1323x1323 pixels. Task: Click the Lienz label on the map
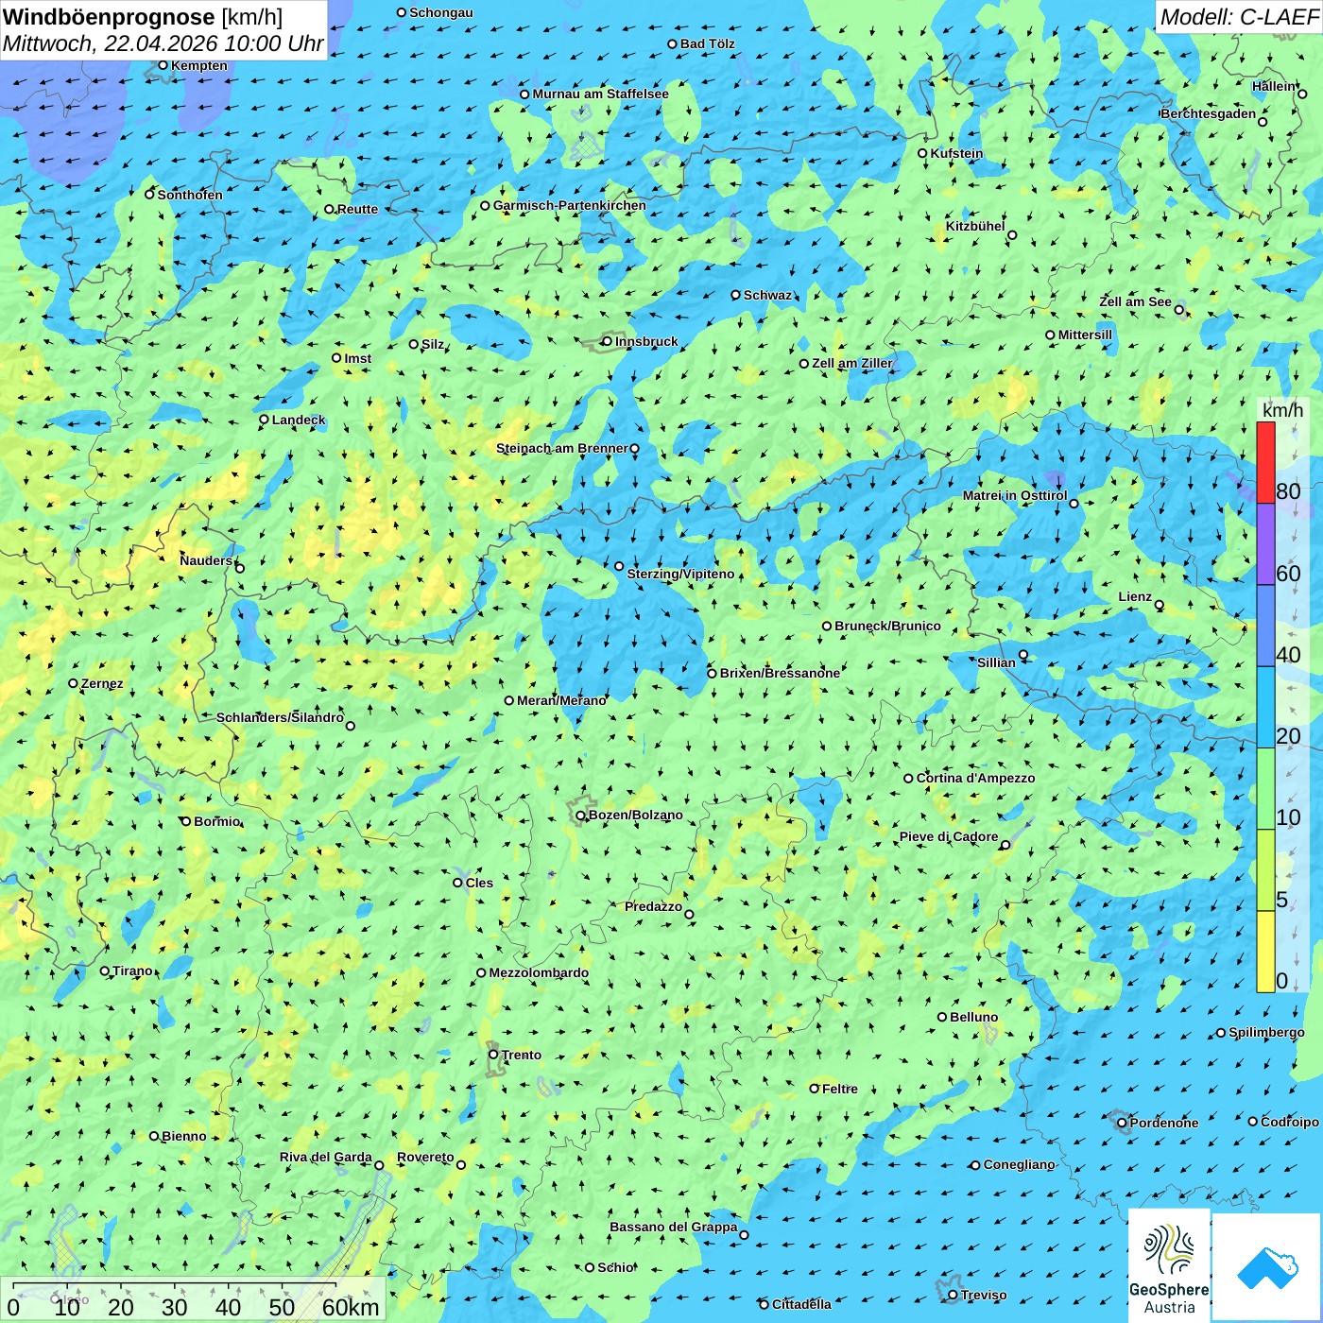click(x=1135, y=596)
